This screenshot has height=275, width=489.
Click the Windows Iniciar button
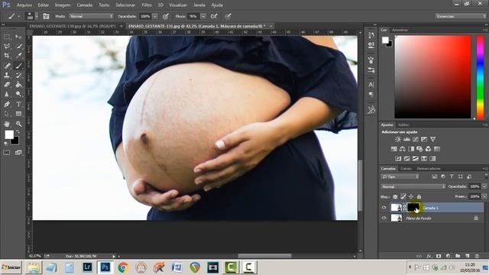click(11, 267)
